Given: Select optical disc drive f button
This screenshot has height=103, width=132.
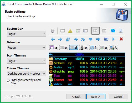Looking at the screenshot, I should click(x=94, y=48).
